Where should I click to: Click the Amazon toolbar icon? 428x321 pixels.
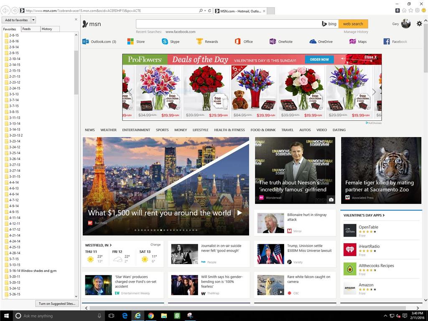click(397, 10)
